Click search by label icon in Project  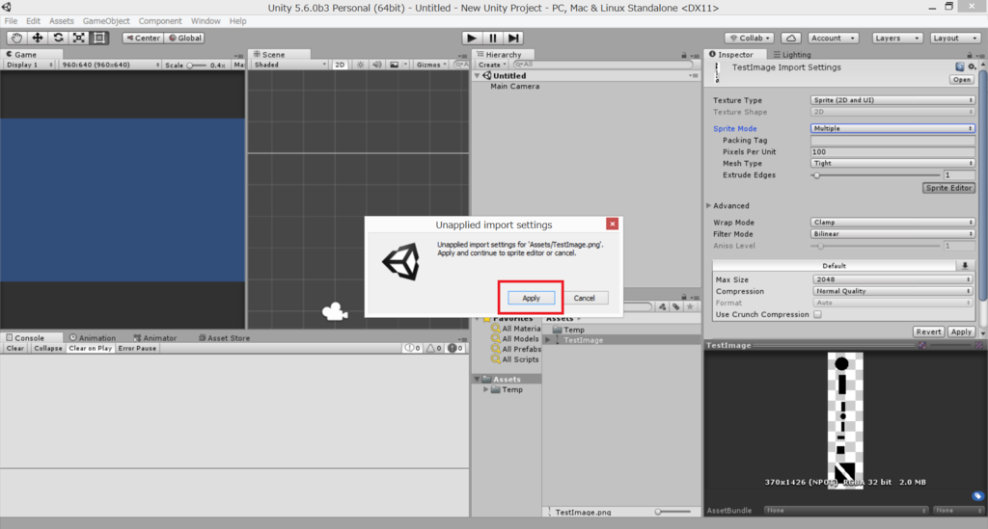pyautogui.click(x=676, y=307)
